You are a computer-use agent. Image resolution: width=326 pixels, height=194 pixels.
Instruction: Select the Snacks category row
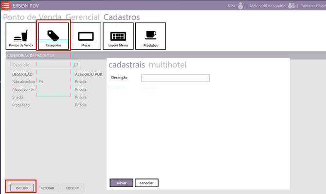pos(18,97)
